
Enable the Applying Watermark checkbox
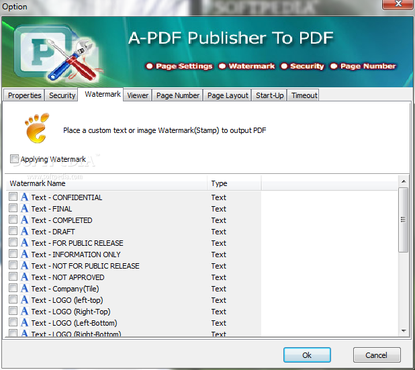(14, 158)
